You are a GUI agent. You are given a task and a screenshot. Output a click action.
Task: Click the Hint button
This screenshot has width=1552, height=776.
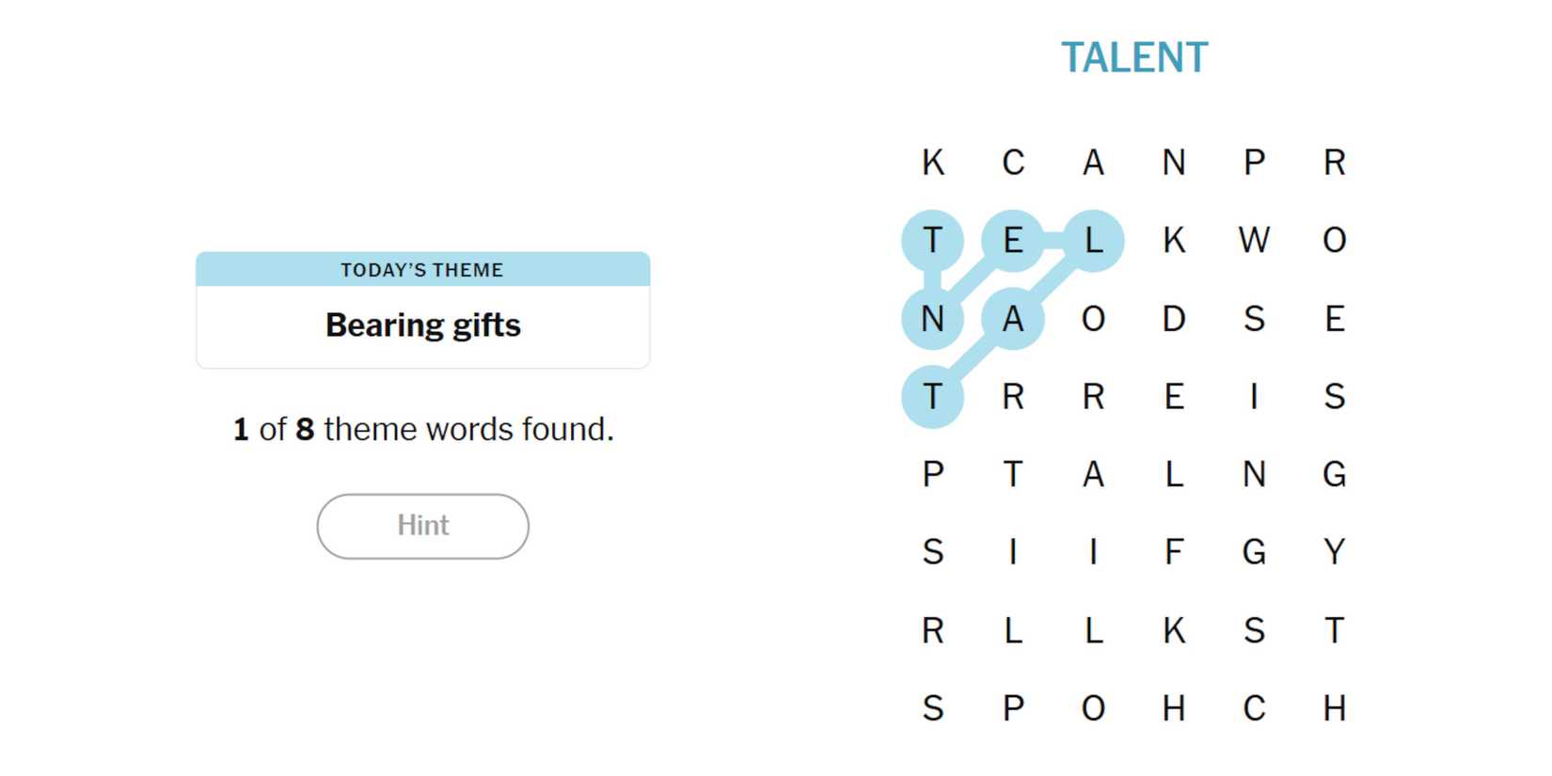(x=422, y=526)
